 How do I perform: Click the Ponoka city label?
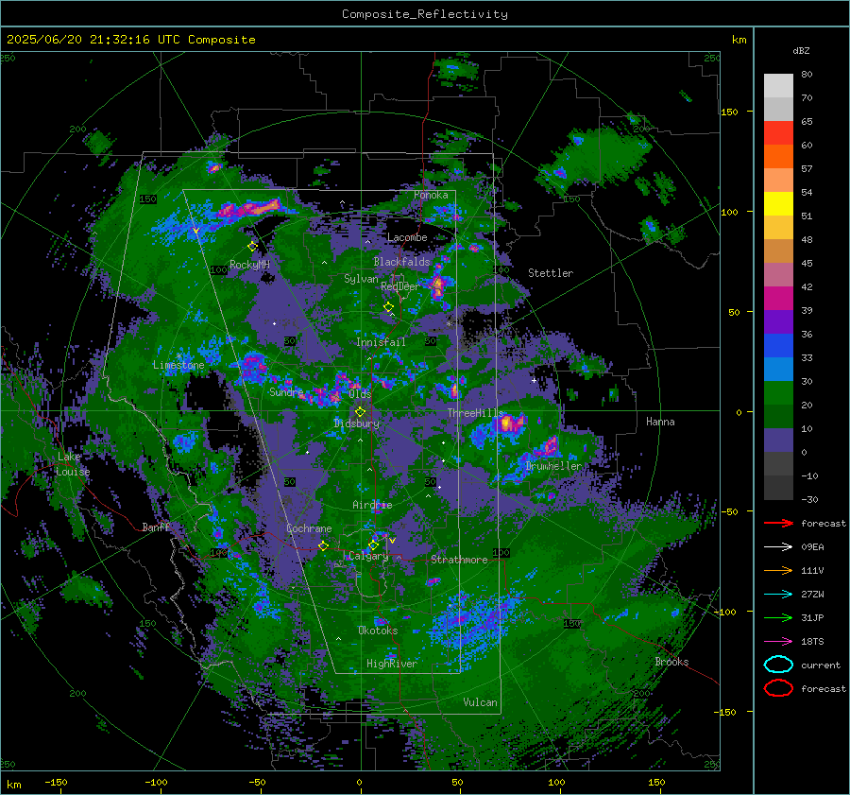tap(431, 195)
